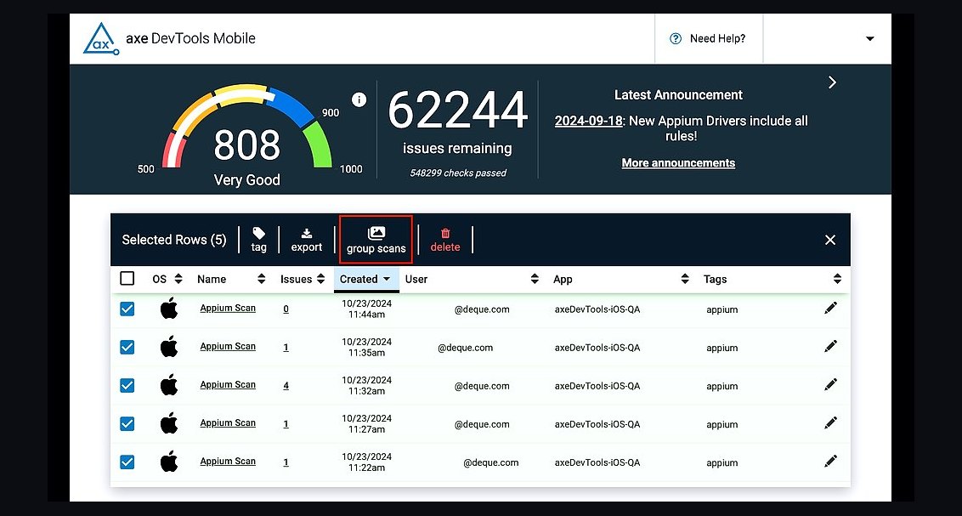Open Appium Scan from 11:22am
Screen dimensions: 962x516
tap(228, 461)
